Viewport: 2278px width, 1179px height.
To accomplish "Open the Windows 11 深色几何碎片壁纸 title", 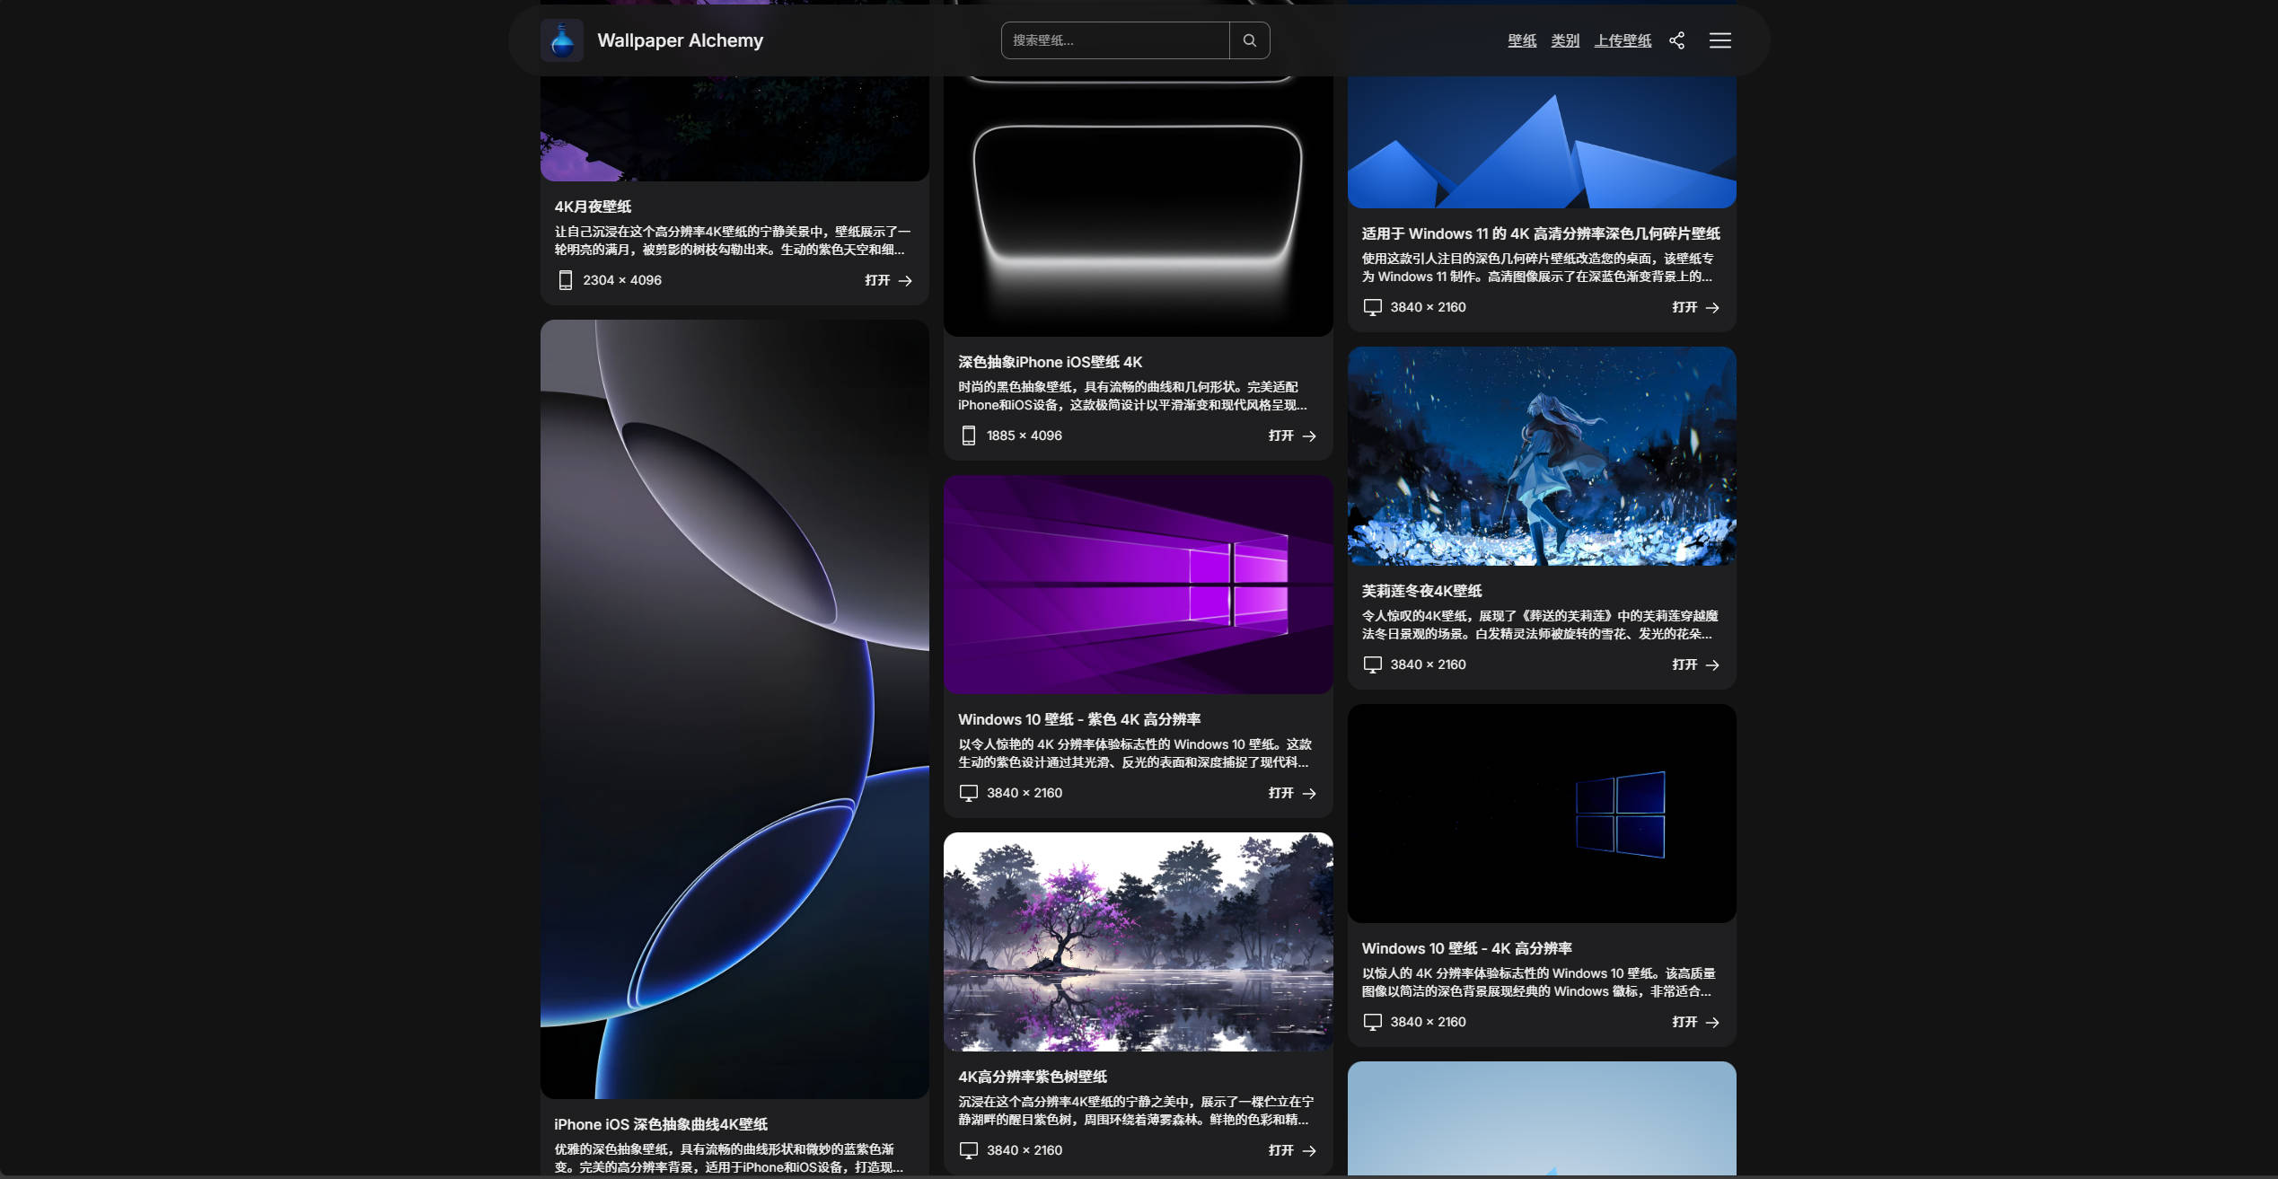I will click(1541, 233).
